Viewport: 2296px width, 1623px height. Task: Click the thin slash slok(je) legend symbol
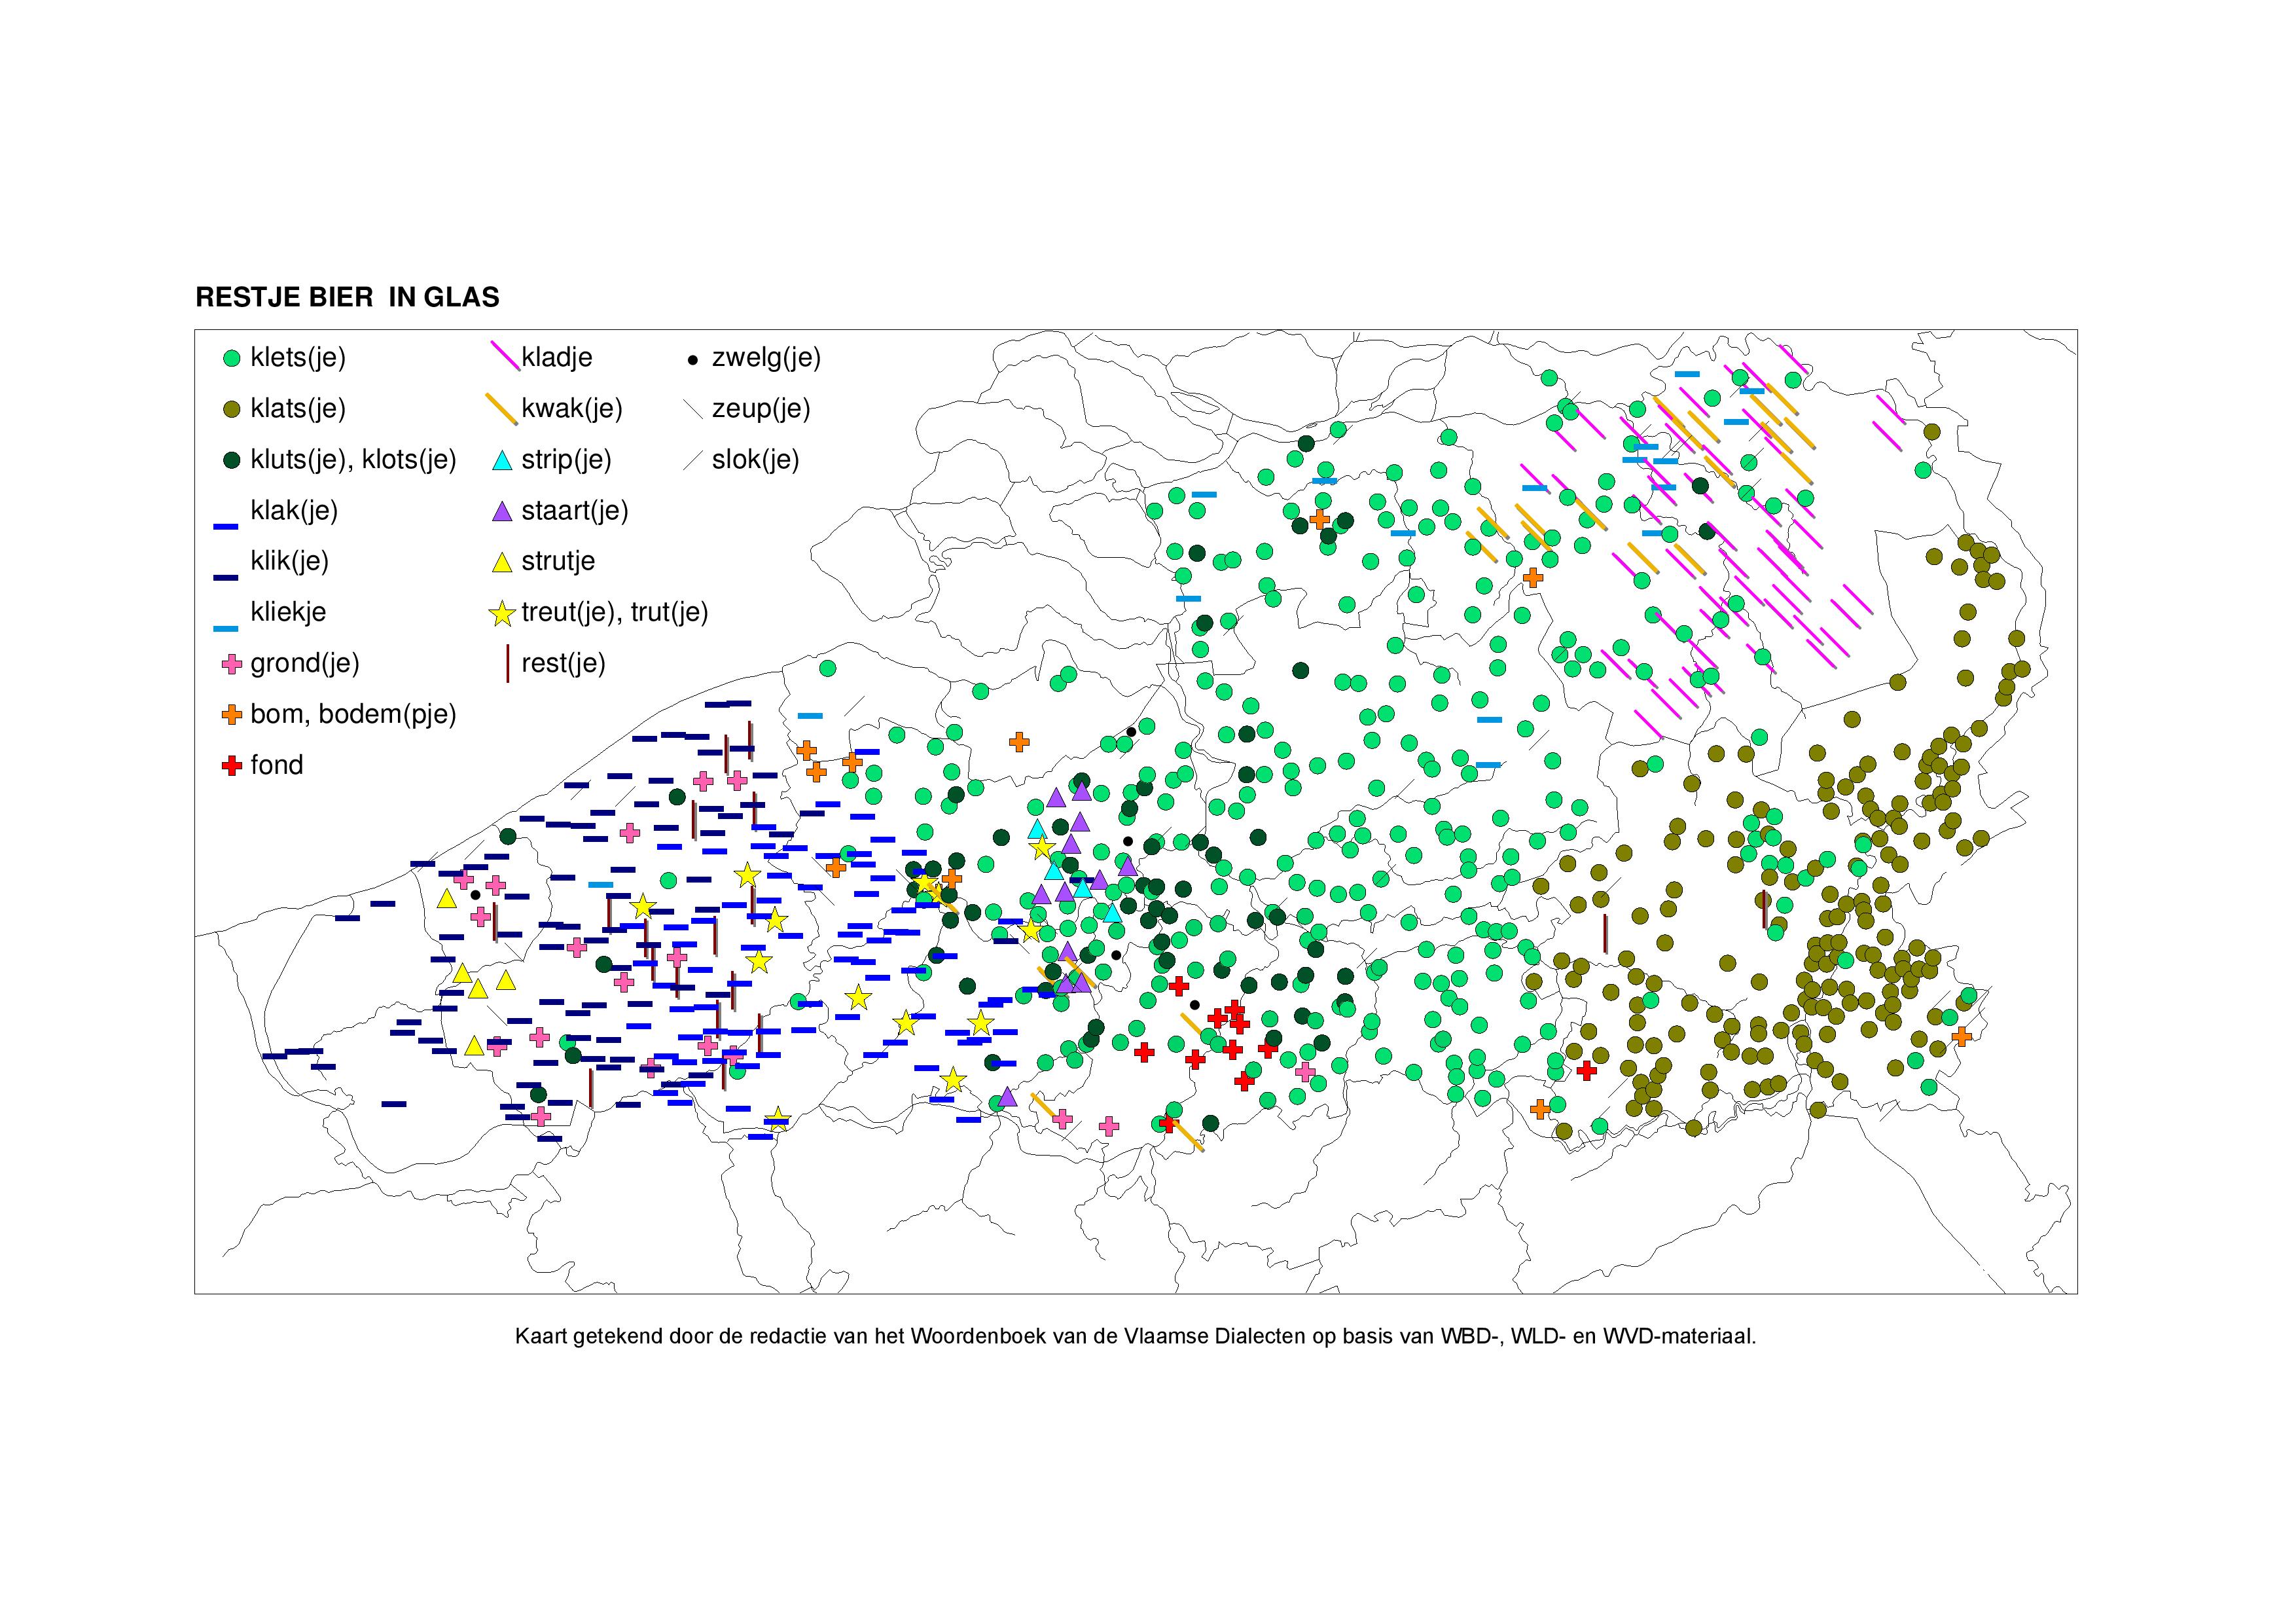coord(693,461)
